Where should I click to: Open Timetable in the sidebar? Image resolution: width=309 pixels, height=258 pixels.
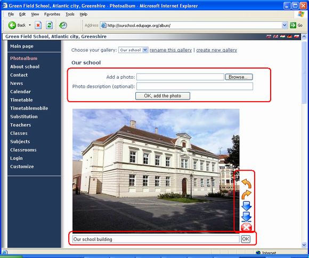(x=21, y=100)
